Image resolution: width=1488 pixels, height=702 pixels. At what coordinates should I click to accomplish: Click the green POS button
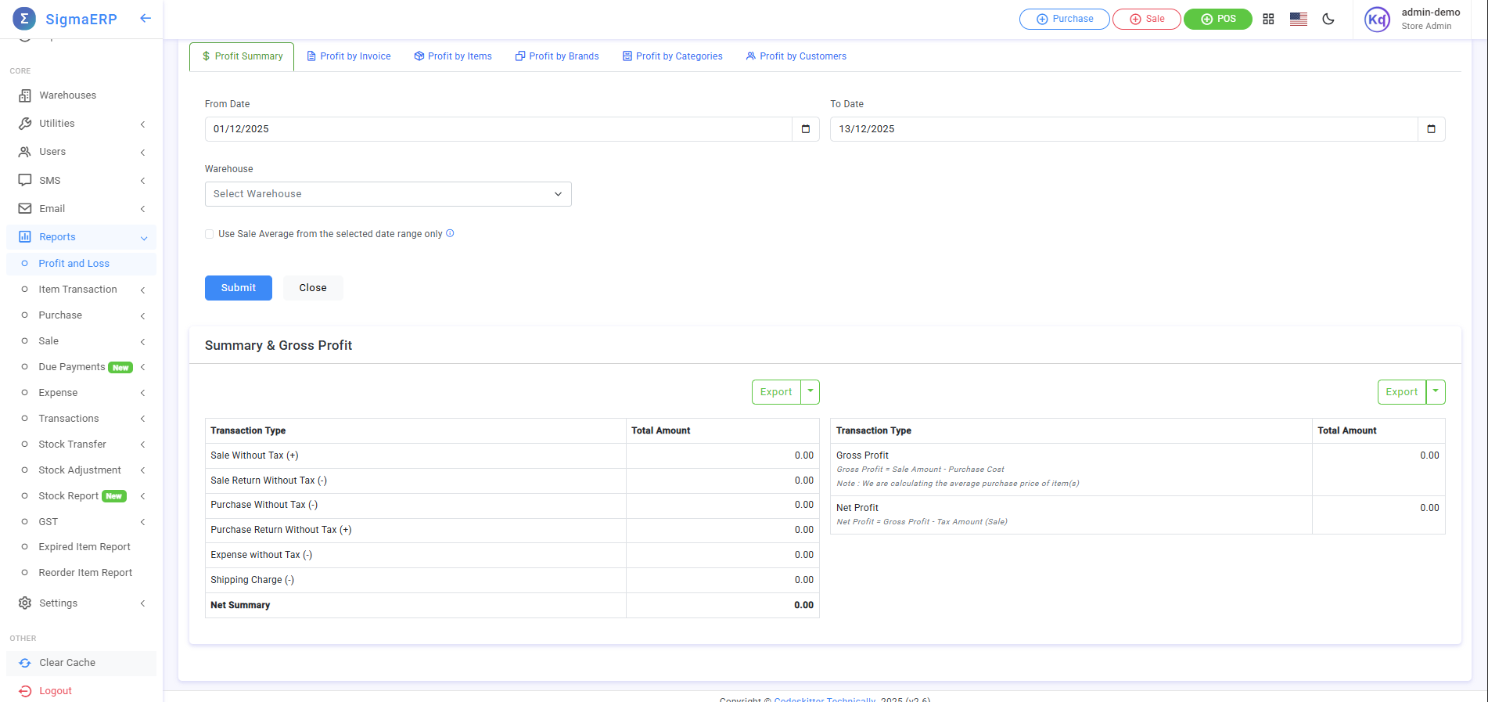(1217, 19)
